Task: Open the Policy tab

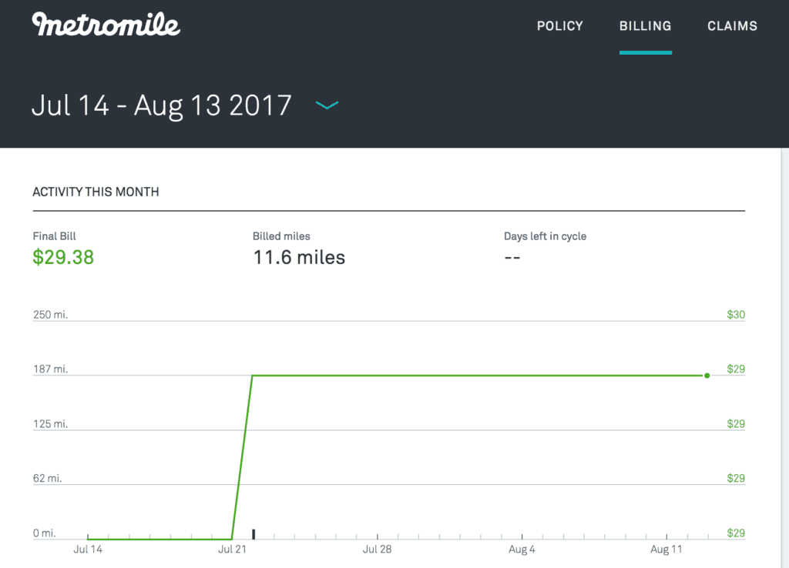Action: (x=559, y=26)
